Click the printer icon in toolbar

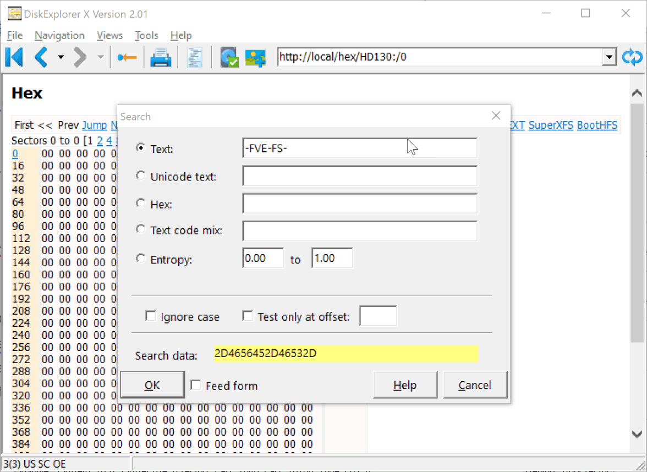click(x=161, y=57)
